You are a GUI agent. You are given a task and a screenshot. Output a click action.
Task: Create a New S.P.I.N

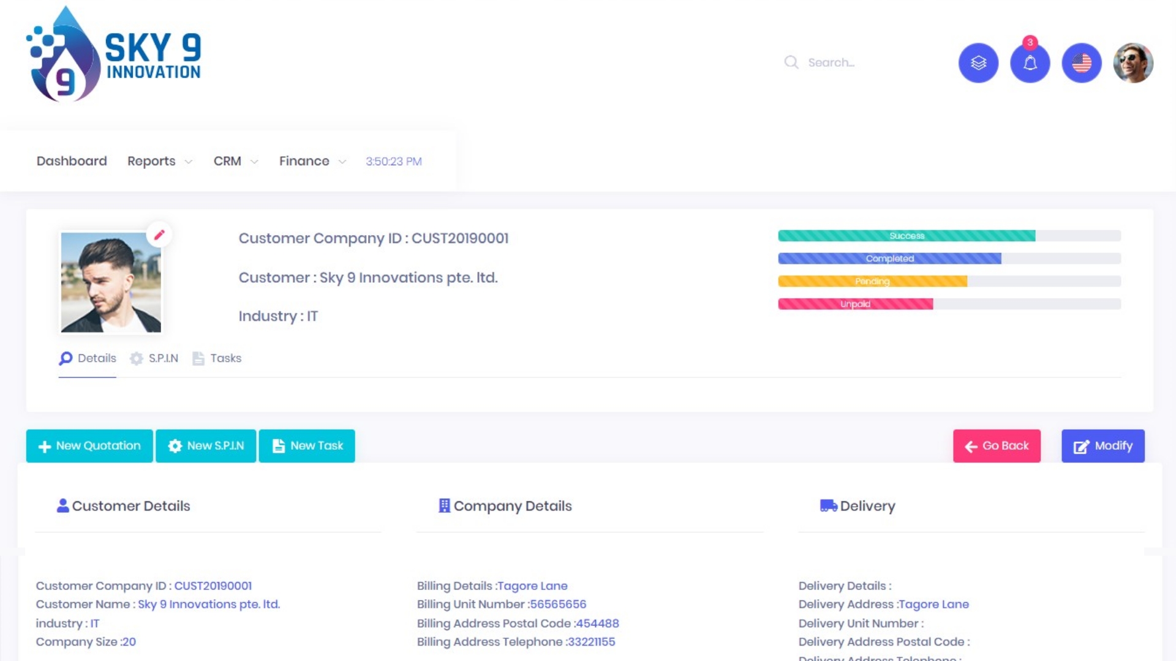coord(206,446)
